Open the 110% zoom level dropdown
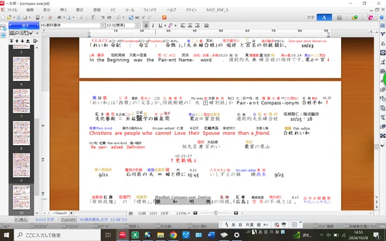 (x=183, y=213)
